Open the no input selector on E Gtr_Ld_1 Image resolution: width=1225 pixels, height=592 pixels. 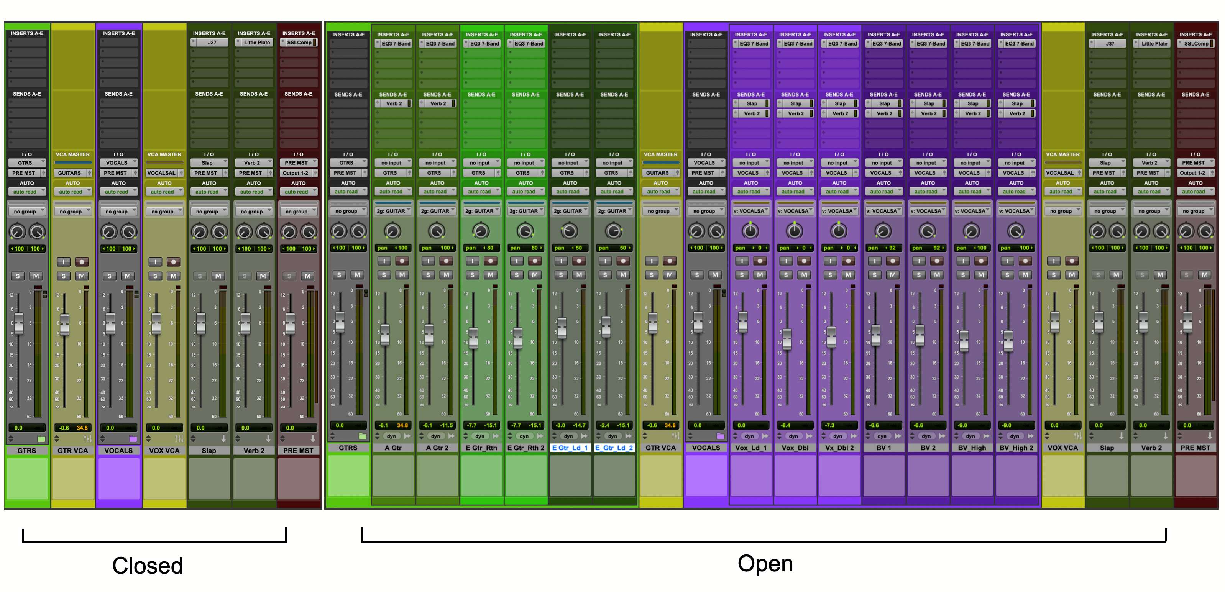[570, 162]
